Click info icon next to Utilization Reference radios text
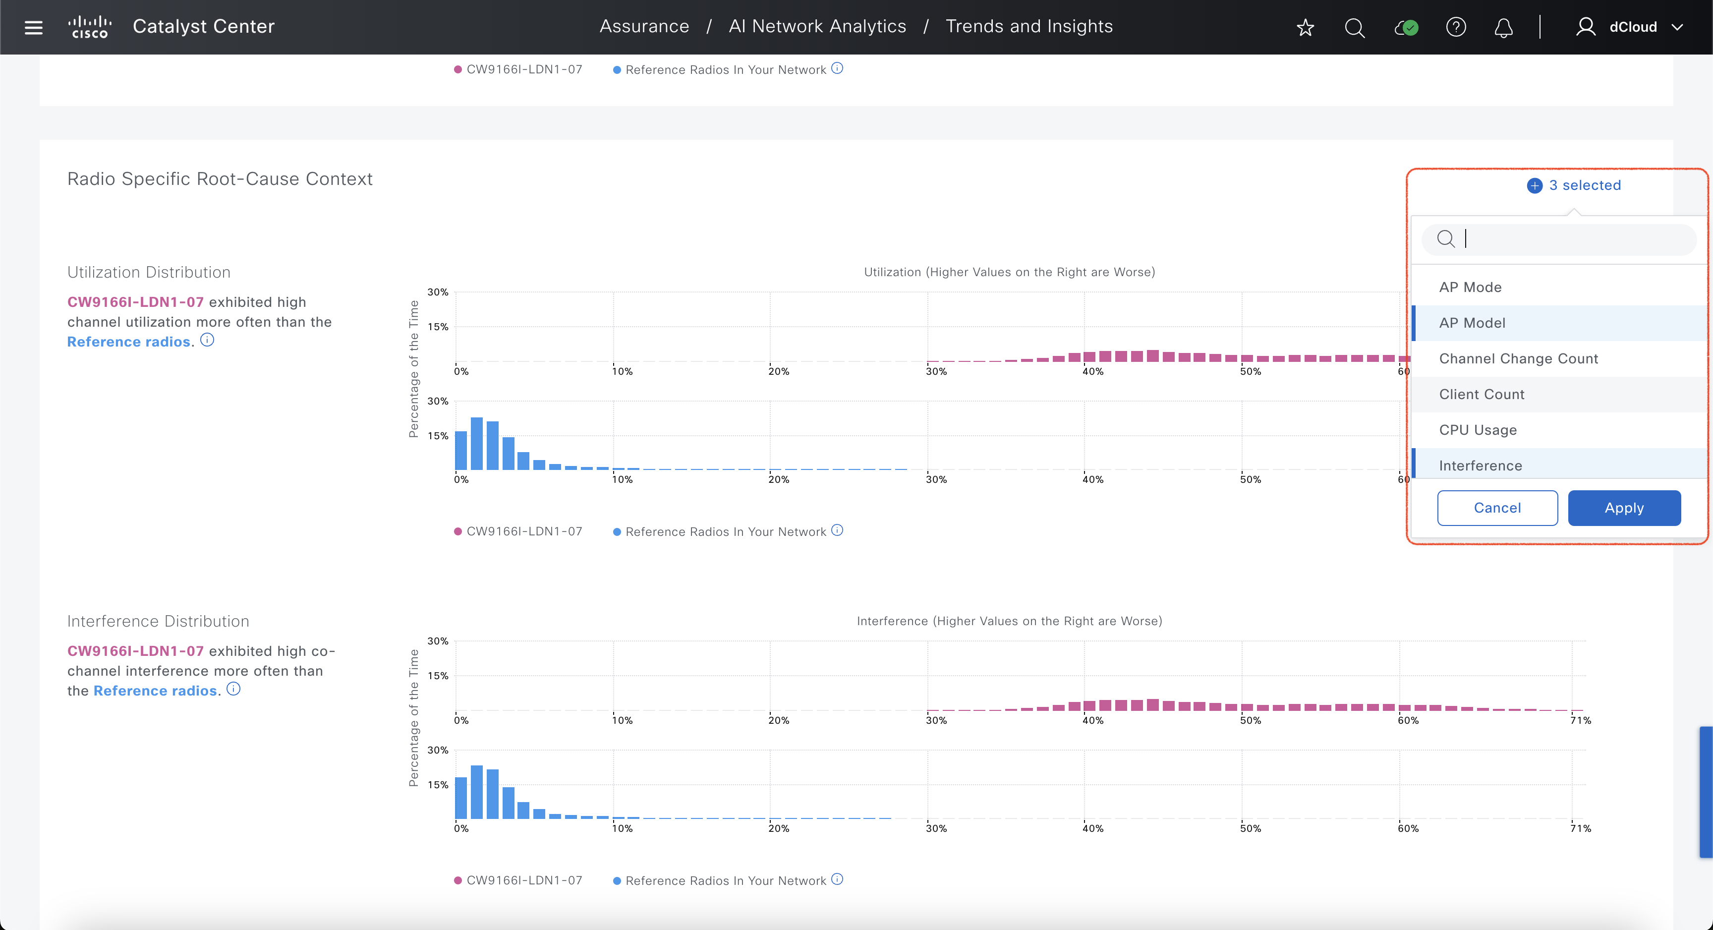The width and height of the screenshot is (1713, 930). (x=208, y=340)
